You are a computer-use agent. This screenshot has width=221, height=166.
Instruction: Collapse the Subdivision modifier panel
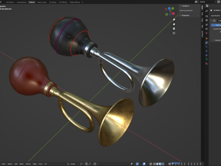coord(212,21)
